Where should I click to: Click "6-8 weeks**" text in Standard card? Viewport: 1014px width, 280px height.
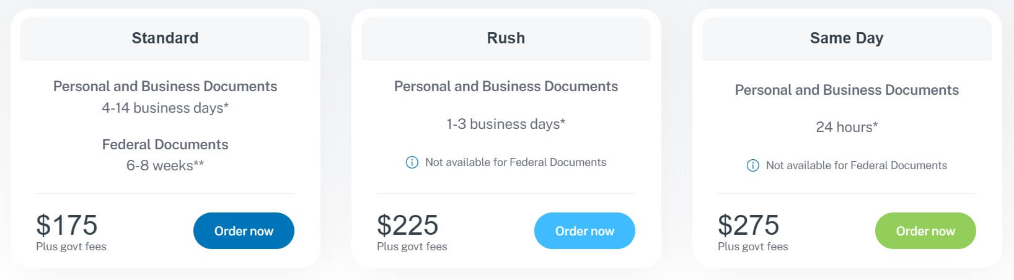(x=165, y=165)
